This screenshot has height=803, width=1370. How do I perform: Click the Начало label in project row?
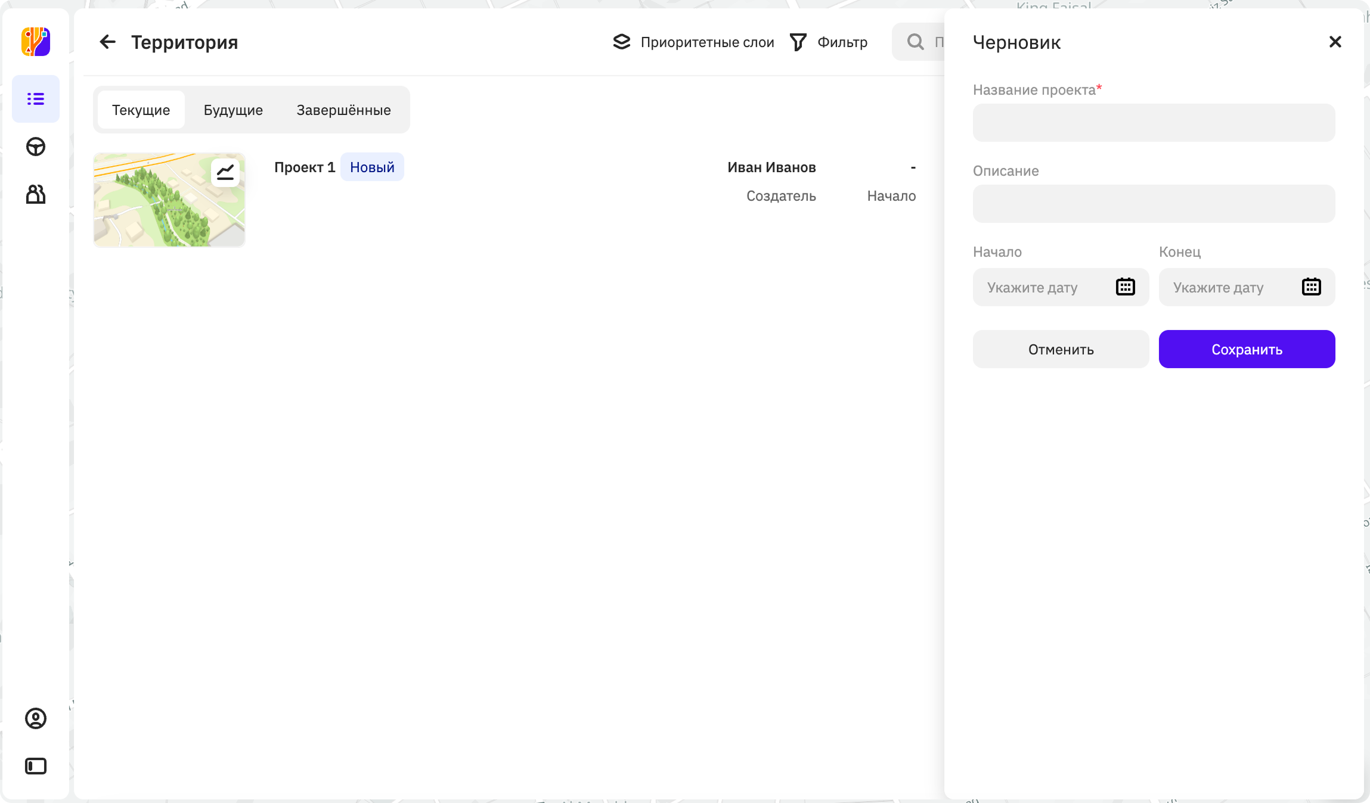click(x=891, y=196)
